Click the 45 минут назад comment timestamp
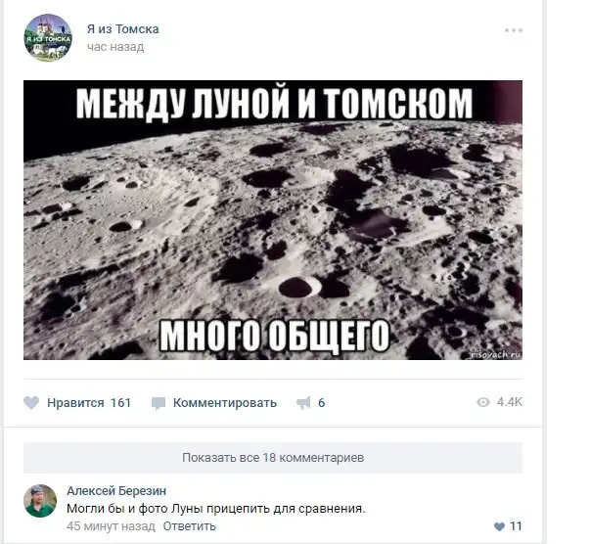This screenshot has height=544, width=590. pyautogui.click(x=111, y=526)
